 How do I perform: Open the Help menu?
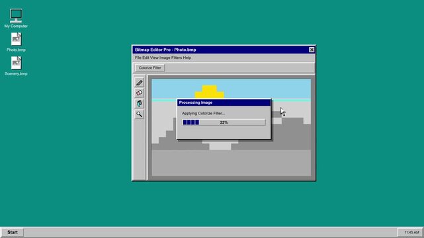187,58
